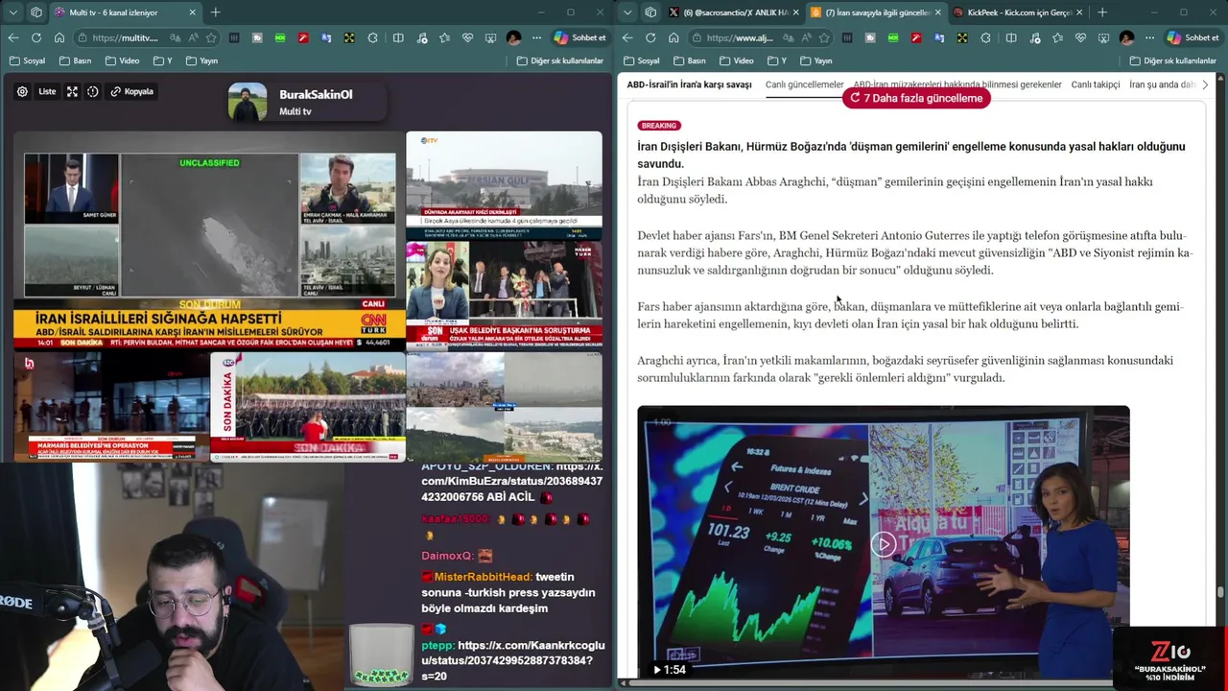Image resolution: width=1228 pixels, height=691 pixels.
Task: Click the Araghchi breaking news headline
Action: click(910, 155)
